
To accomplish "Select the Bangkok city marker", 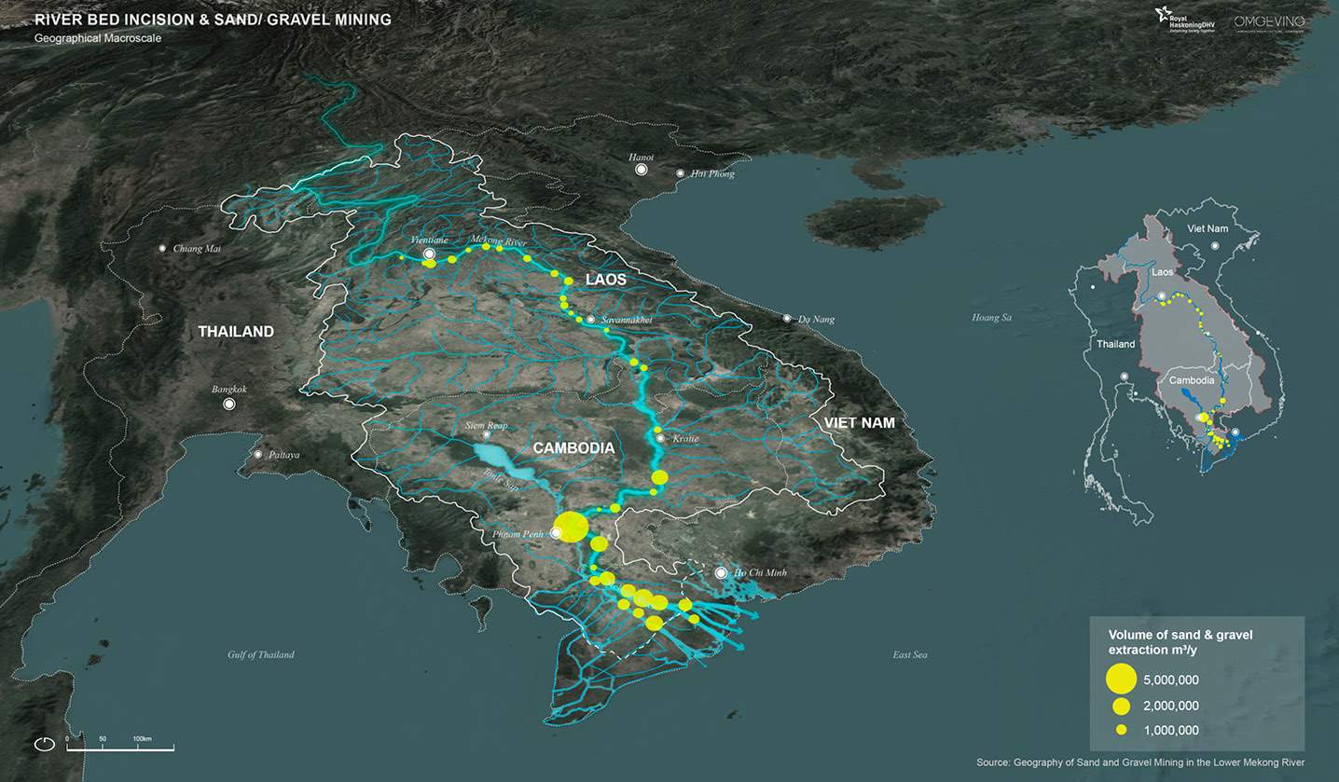I will (x=228, y=405).
